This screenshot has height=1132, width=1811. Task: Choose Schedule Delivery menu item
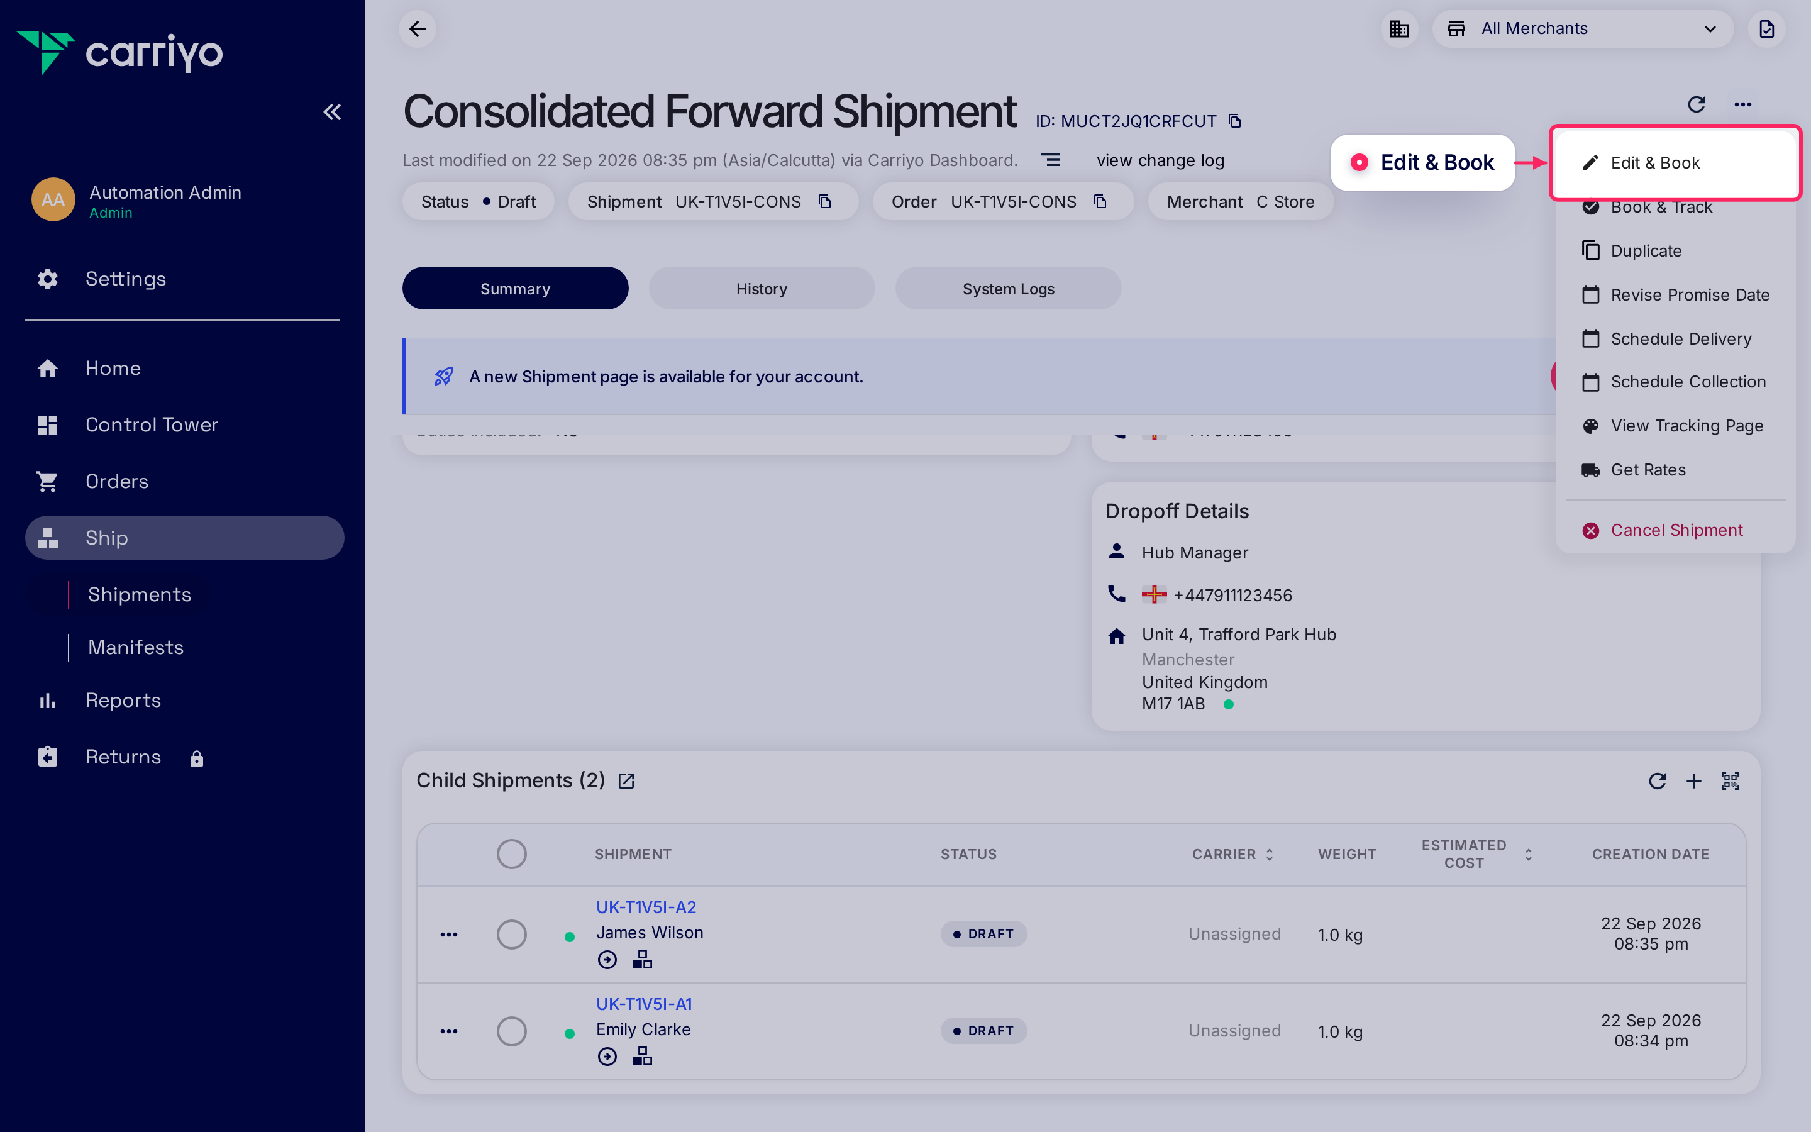click(x=1675, y=338)
